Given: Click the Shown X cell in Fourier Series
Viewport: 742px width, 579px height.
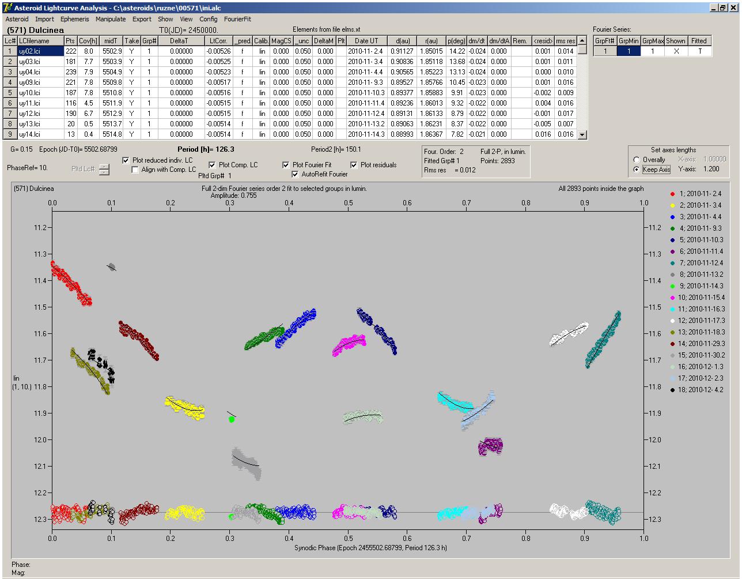Looking at the screenshot, I should tap(676, 51).
